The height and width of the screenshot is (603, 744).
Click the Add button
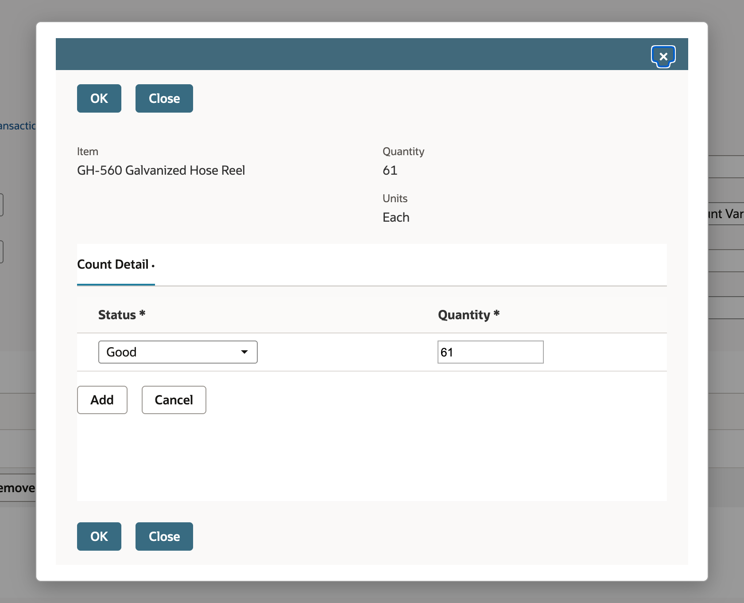pyautogui.click(x=102, y=400)
